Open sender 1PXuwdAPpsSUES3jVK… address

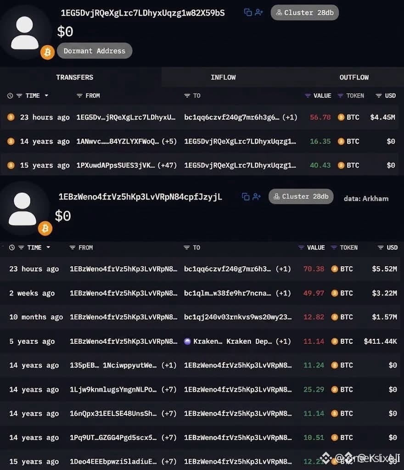pos(116,165)
